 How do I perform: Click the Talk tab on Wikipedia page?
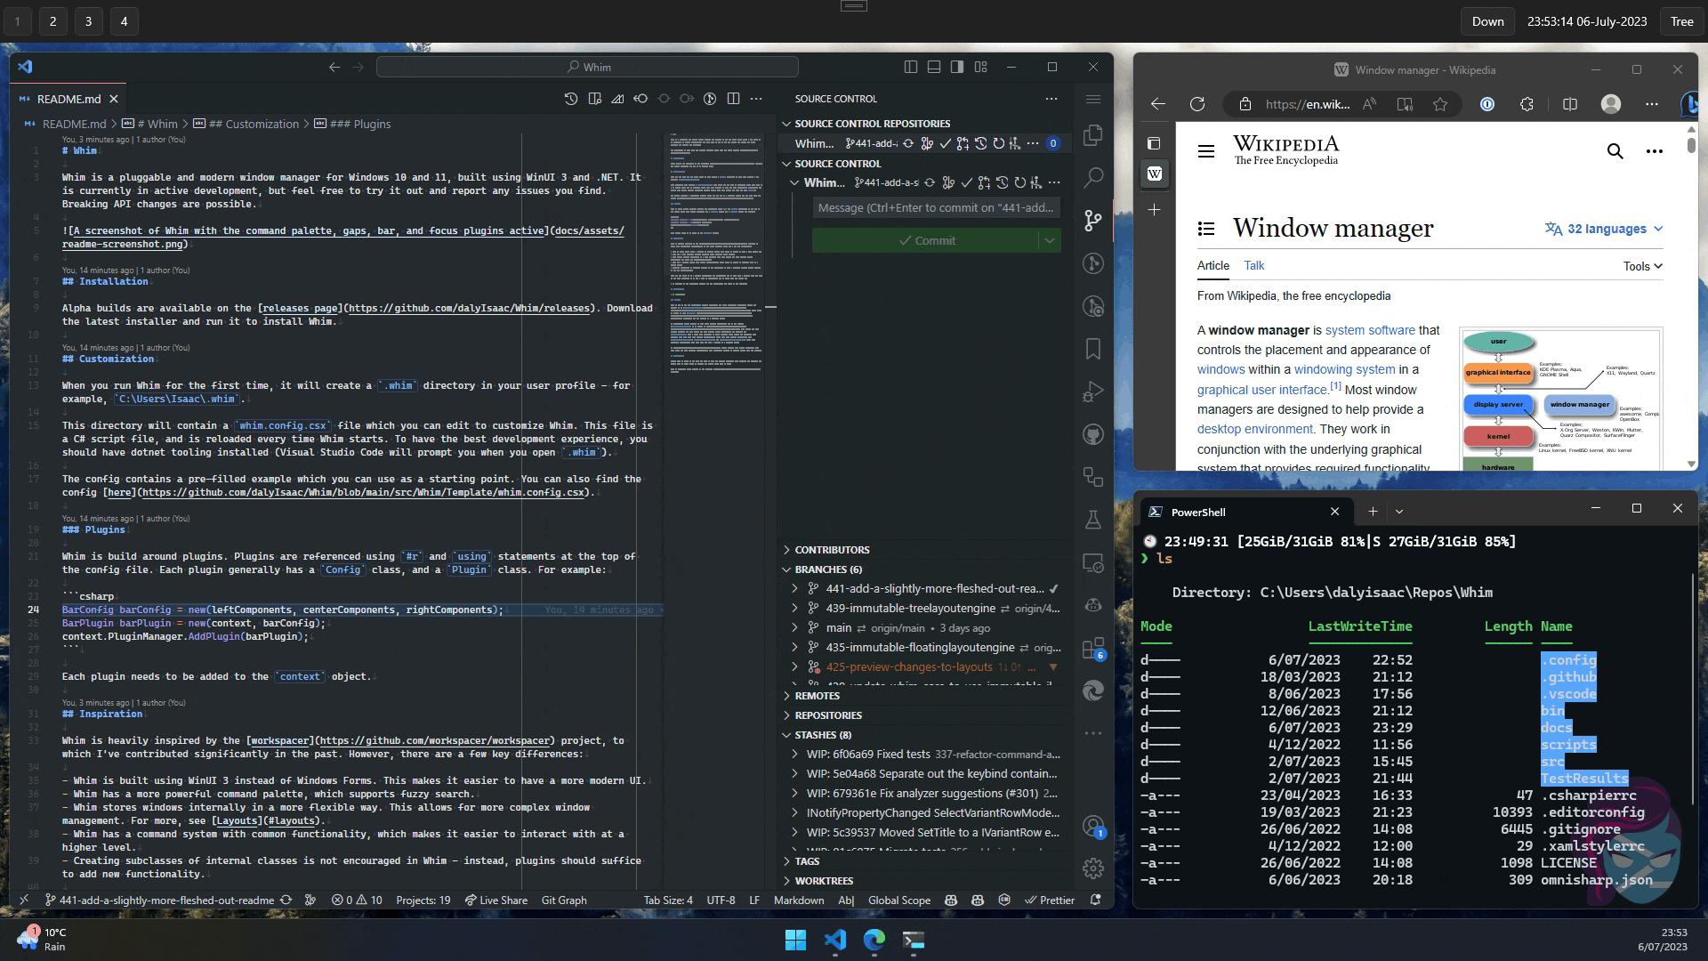coord(1253,265)
